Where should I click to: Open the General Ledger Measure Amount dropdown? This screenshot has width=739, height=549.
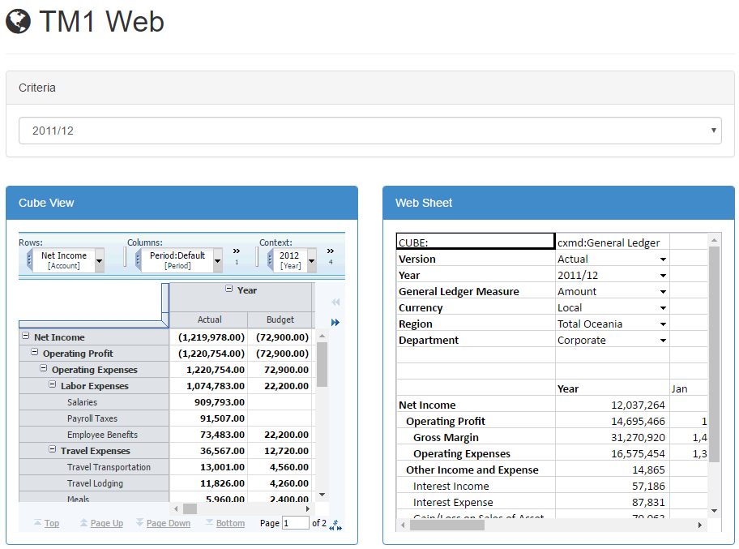(663, 292)
